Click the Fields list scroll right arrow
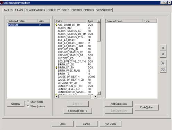172x130 pixels. point(95,96)
